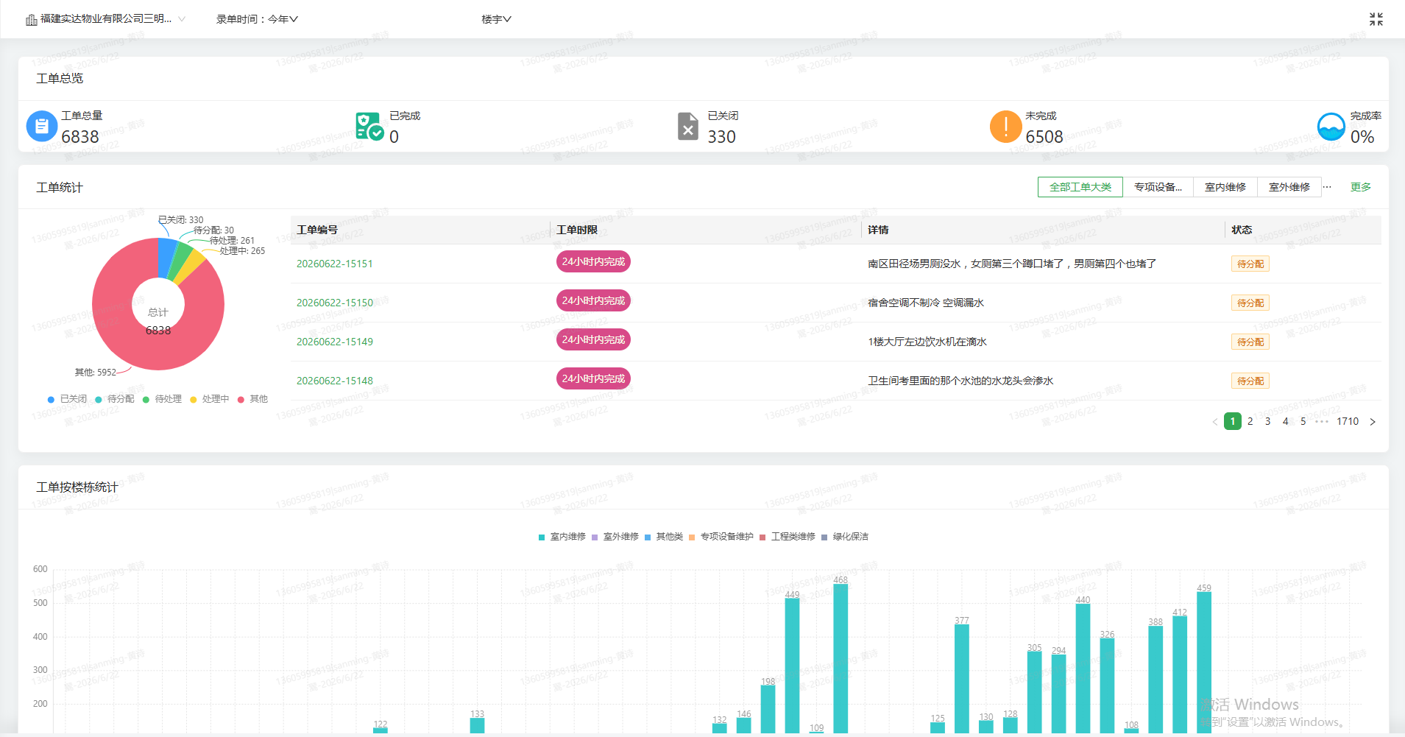Toggle 工程类维修 series in bar chart legend
Viewport: 1405px width, 737px height.
pos(788,537)
